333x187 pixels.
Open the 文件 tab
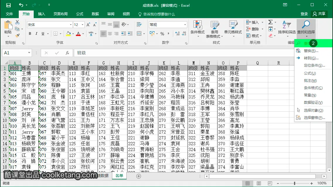point(9,14)
